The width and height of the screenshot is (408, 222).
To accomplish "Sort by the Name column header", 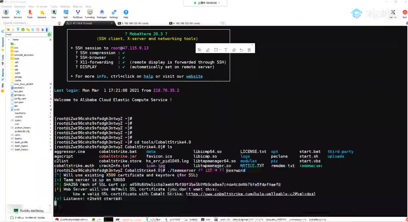I will [16, 40].
